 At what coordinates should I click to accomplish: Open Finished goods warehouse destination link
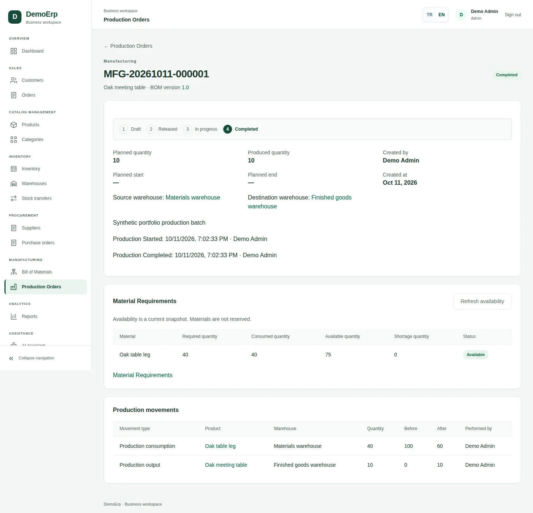point(300,202)
